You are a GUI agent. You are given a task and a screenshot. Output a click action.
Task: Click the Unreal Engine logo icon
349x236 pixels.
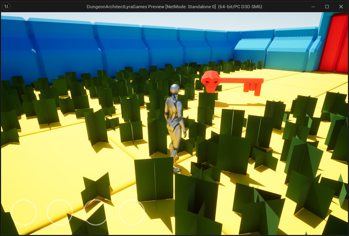[6, 6]
